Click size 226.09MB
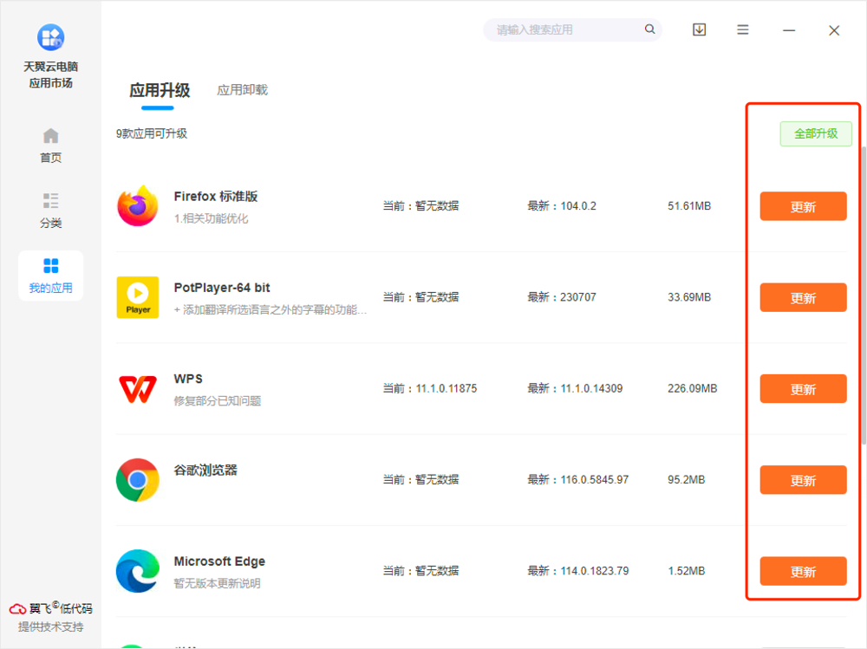Viewport: 867px width, 649px height. coord(692,389)
